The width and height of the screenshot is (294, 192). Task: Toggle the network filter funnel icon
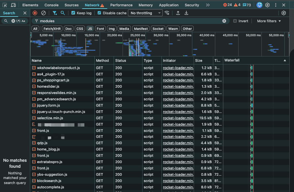click(54, 13)
